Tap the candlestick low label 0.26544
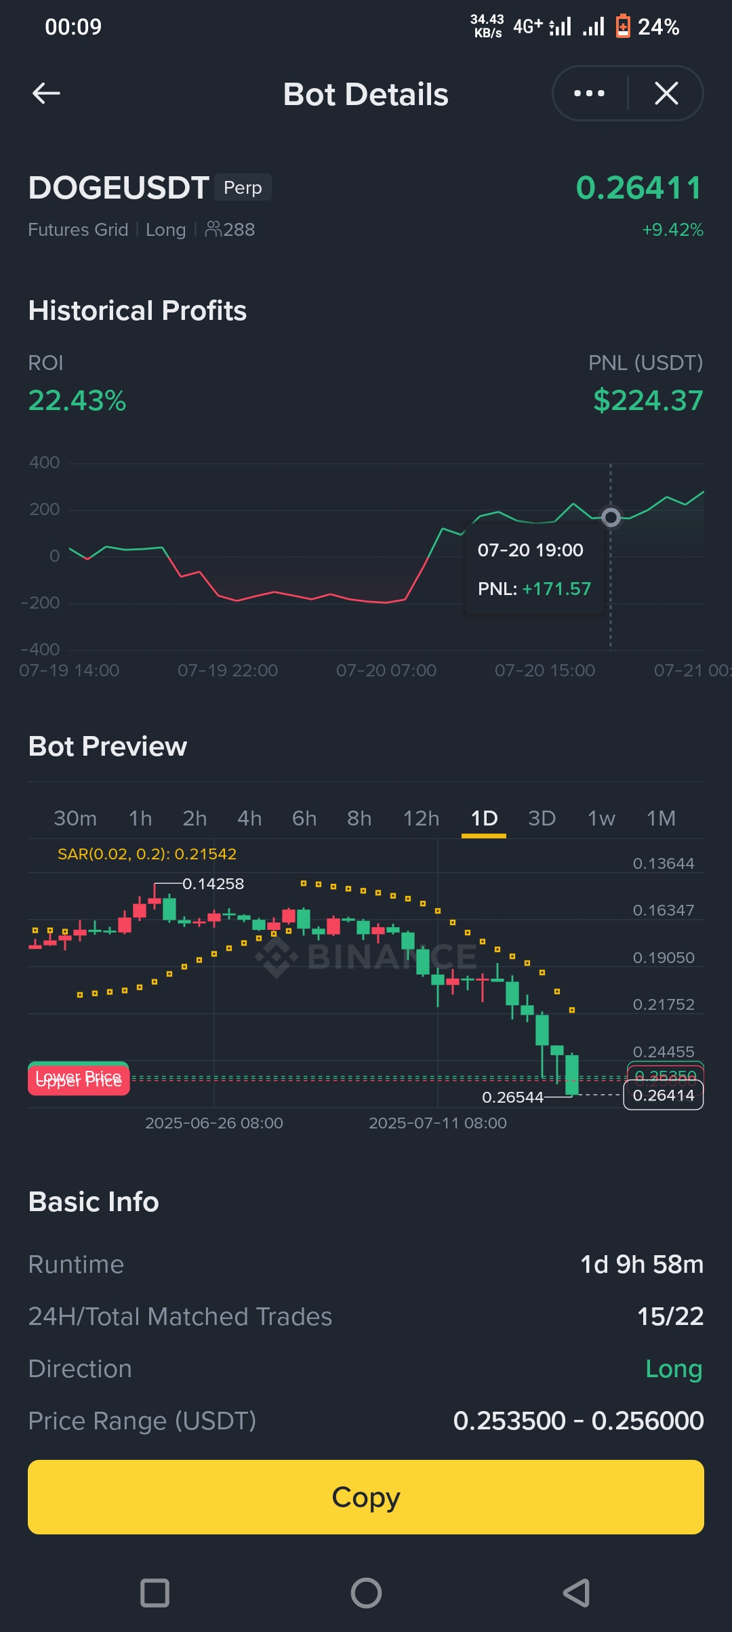Viewport: 732px width, 1632px height. (512, 1097)
